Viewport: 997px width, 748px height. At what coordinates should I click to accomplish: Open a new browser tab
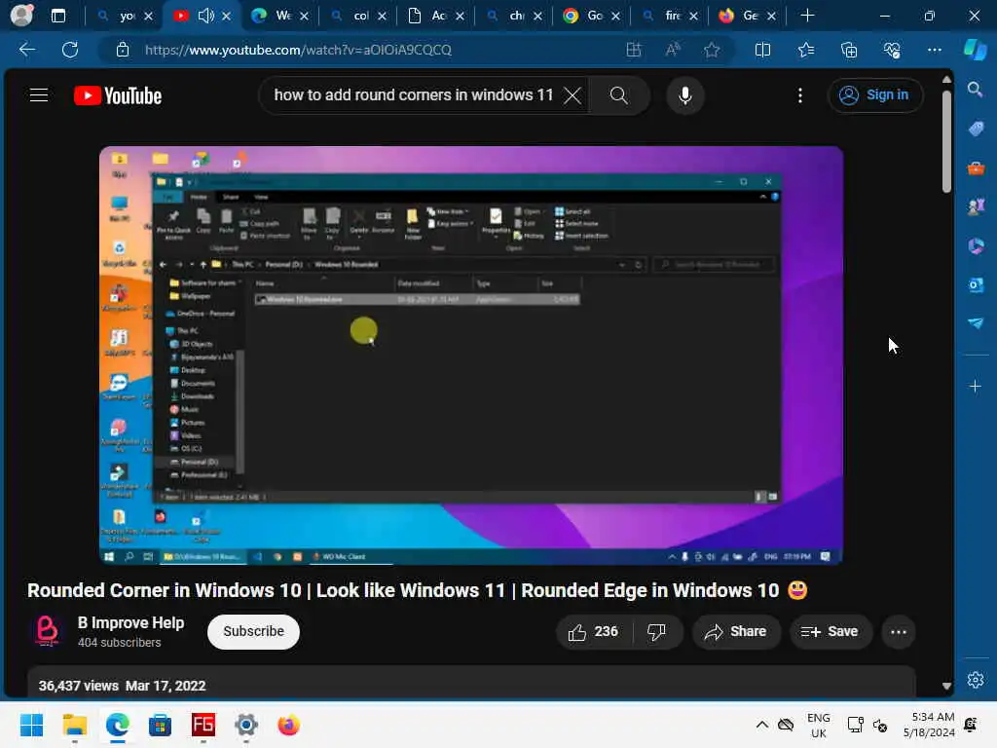pyautogui.click(x=807, y=16)
